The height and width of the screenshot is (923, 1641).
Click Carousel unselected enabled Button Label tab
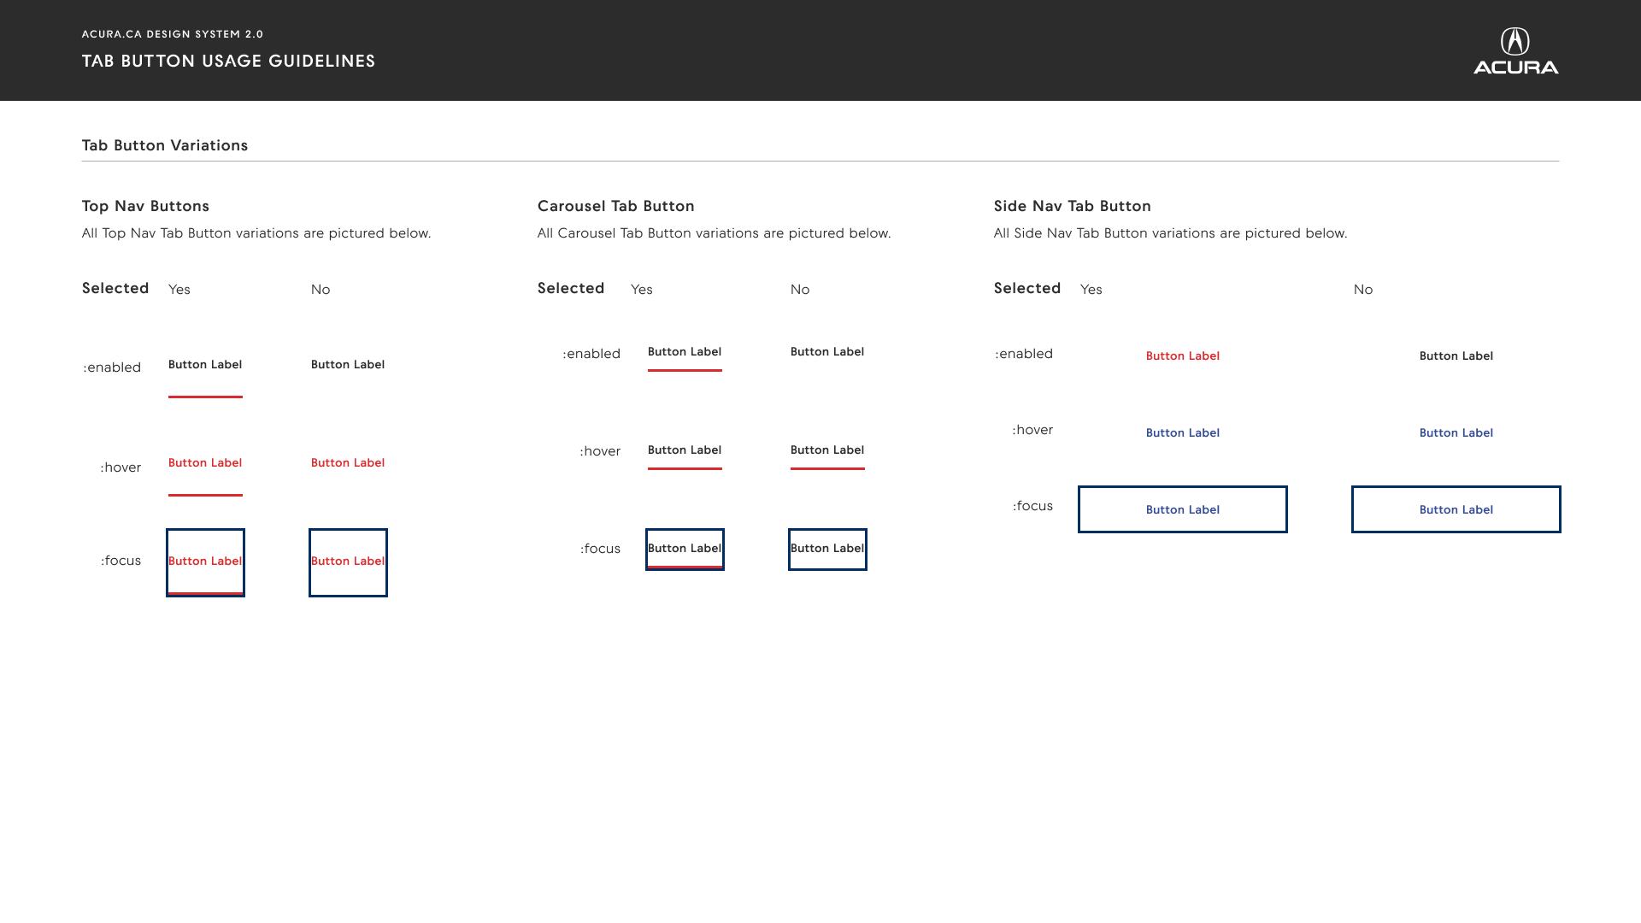827,353
